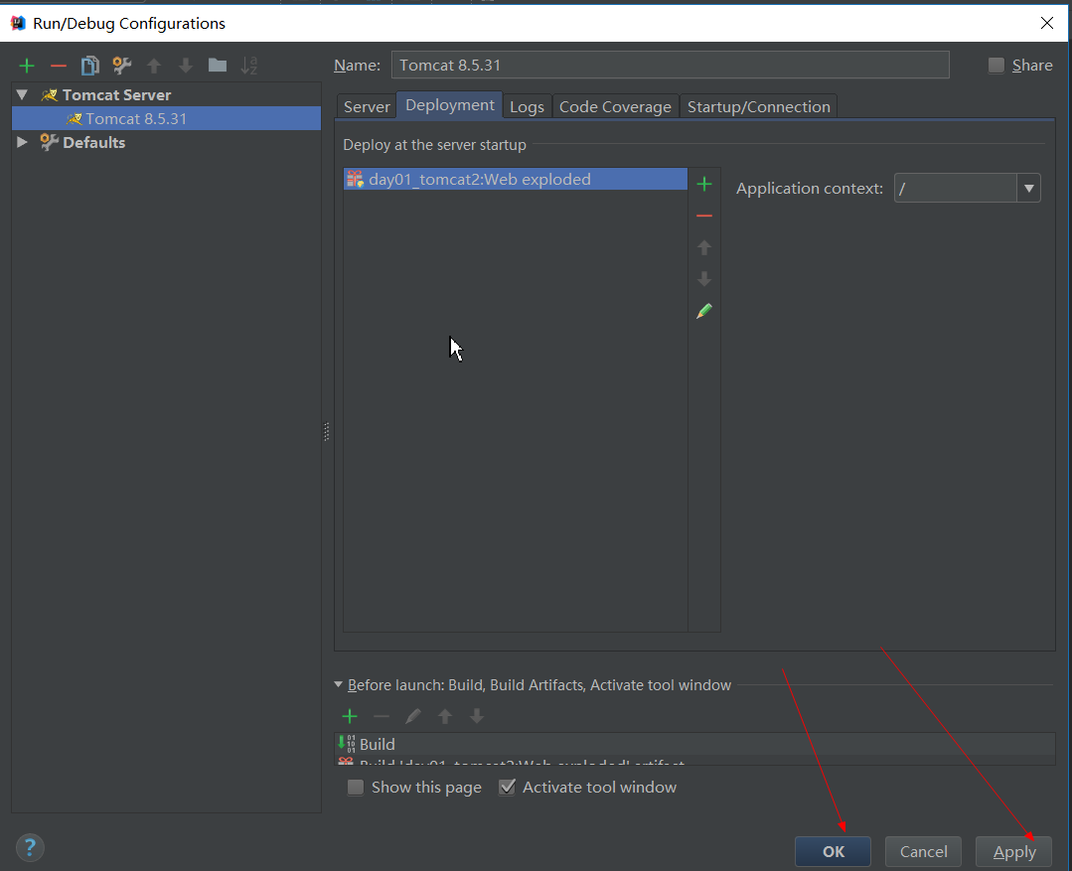1072x871 pixels.
Task: Remove the deployment artifact with red minus
Action: [x=704, y=216]
